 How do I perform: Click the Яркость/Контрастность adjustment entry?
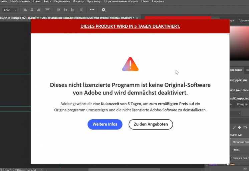239,99
